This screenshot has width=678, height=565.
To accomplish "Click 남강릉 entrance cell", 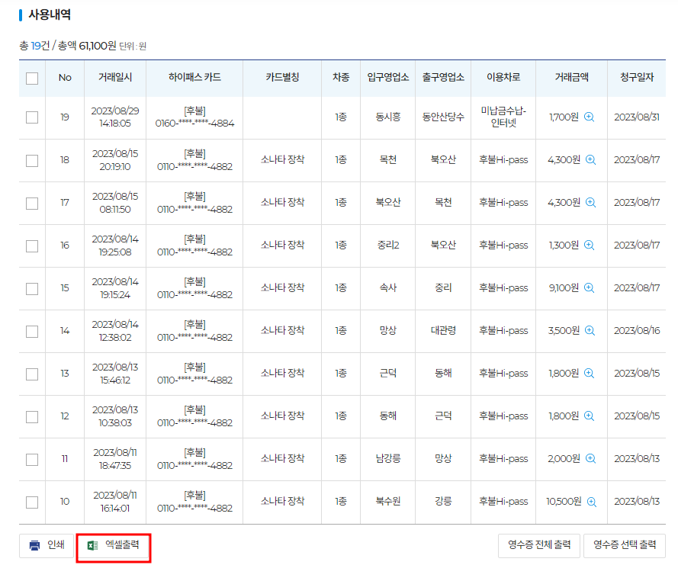I will (388, 459).
